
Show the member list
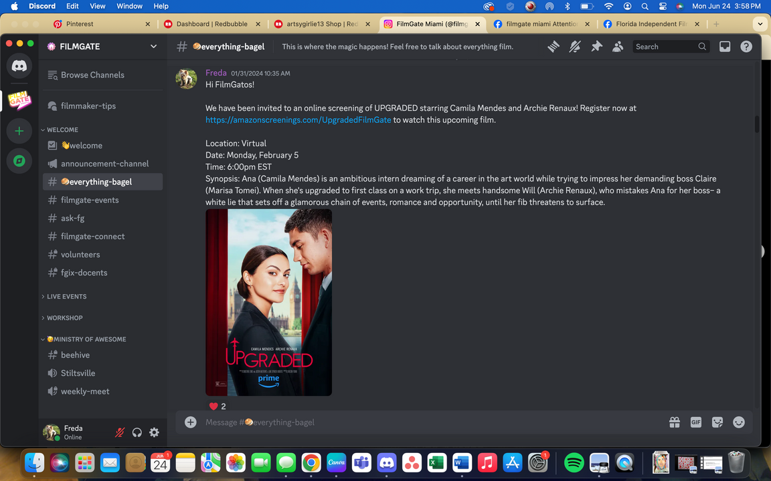(618, 47)
